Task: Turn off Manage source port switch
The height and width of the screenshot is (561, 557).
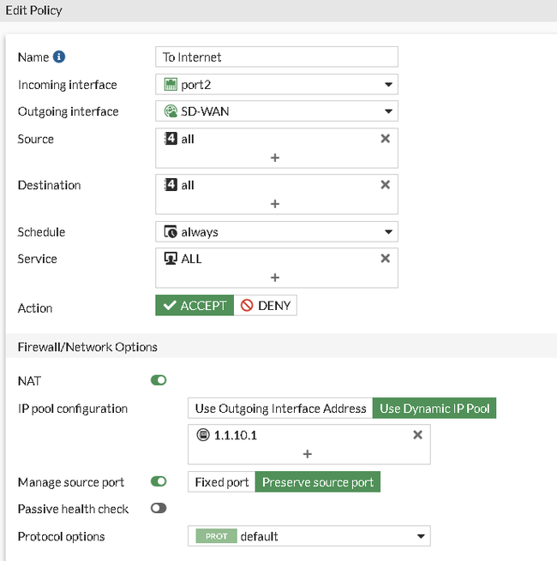Action: tap(159, 482)
